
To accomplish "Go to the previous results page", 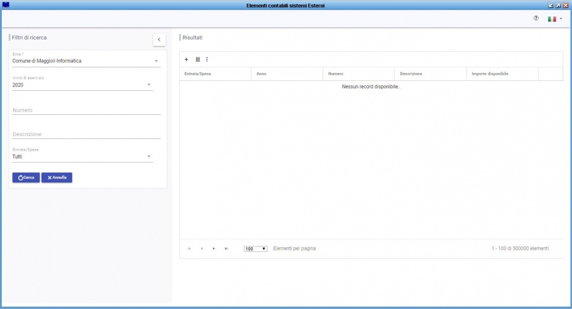I will coord(201,248).
